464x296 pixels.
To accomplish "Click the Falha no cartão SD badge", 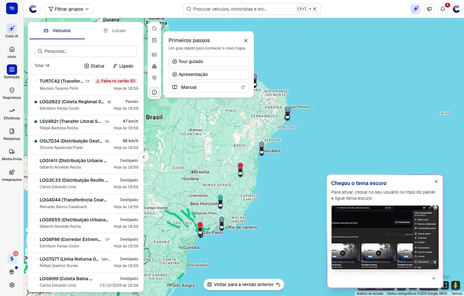I will 116,81.
